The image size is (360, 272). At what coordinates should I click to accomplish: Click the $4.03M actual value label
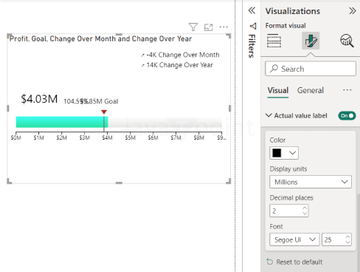pos(39,99)
